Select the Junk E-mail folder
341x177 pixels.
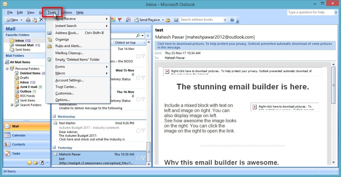coord(29,87)
